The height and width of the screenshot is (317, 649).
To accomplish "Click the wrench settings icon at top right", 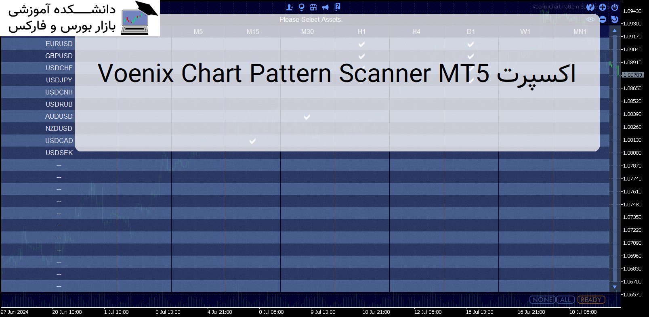I will click(x=590, y=7).
